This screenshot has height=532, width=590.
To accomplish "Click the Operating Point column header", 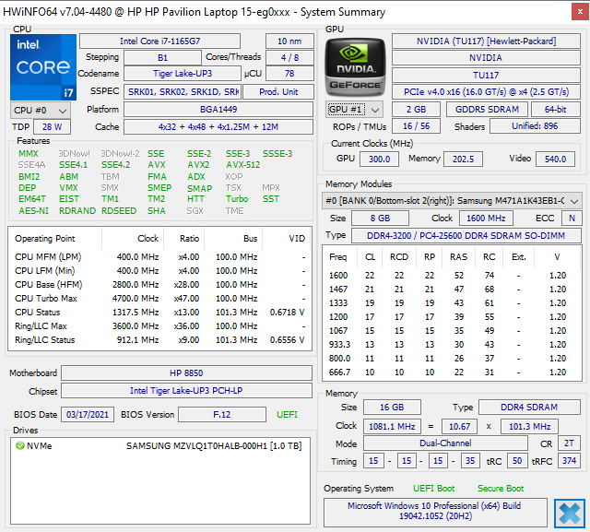I will [x=55, y=239].
